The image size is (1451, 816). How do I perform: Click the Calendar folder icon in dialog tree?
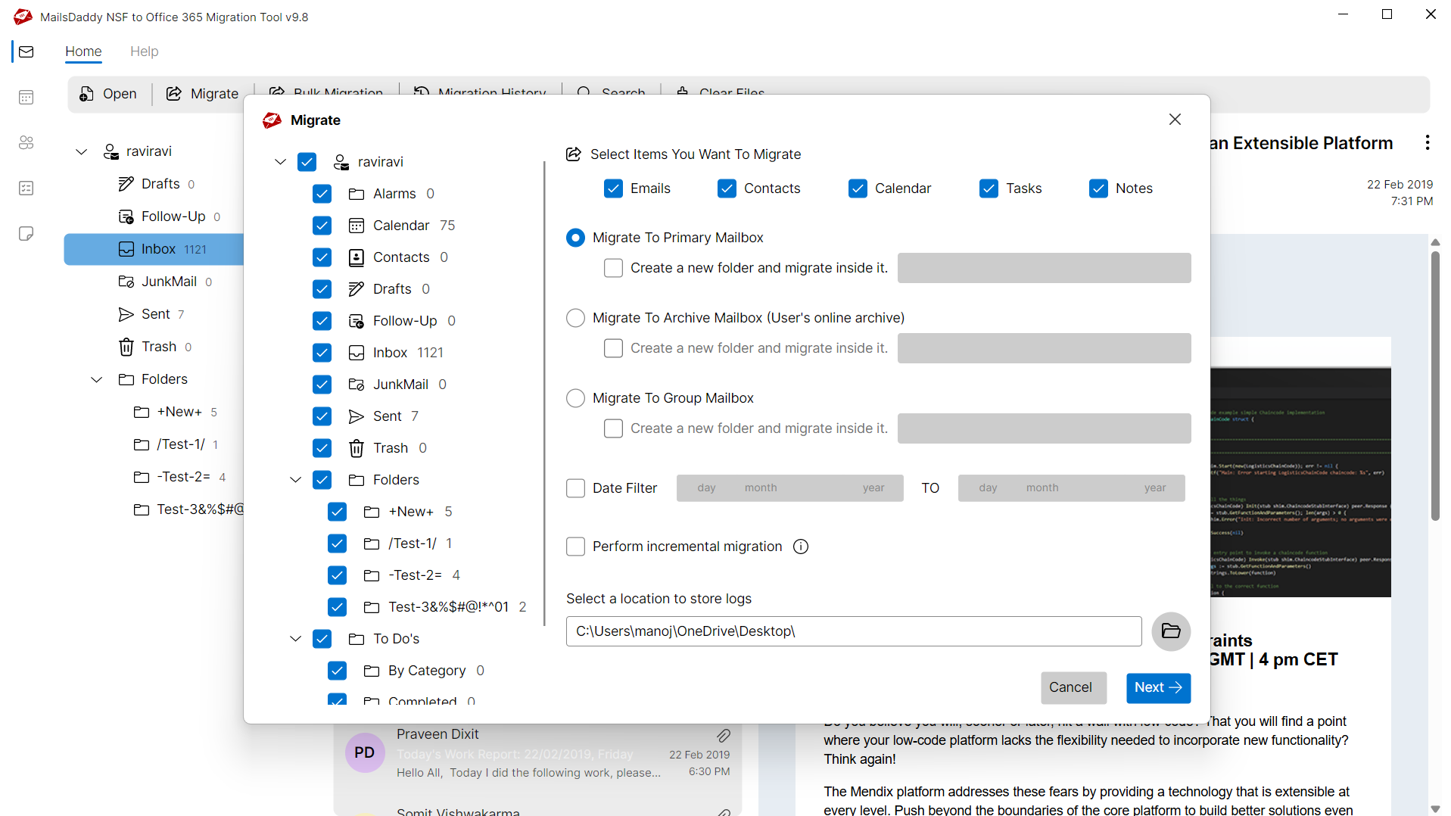(x=357, y=226)
